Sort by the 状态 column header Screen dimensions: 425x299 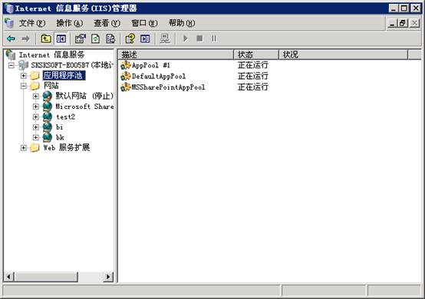tap(256, 54)
